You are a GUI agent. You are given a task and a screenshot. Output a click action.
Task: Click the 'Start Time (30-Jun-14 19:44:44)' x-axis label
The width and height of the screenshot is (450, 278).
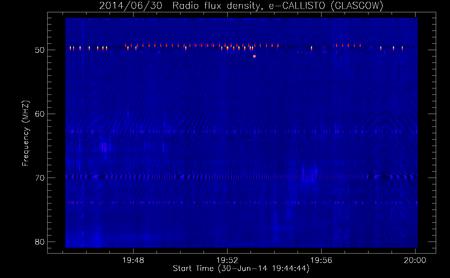241,268
